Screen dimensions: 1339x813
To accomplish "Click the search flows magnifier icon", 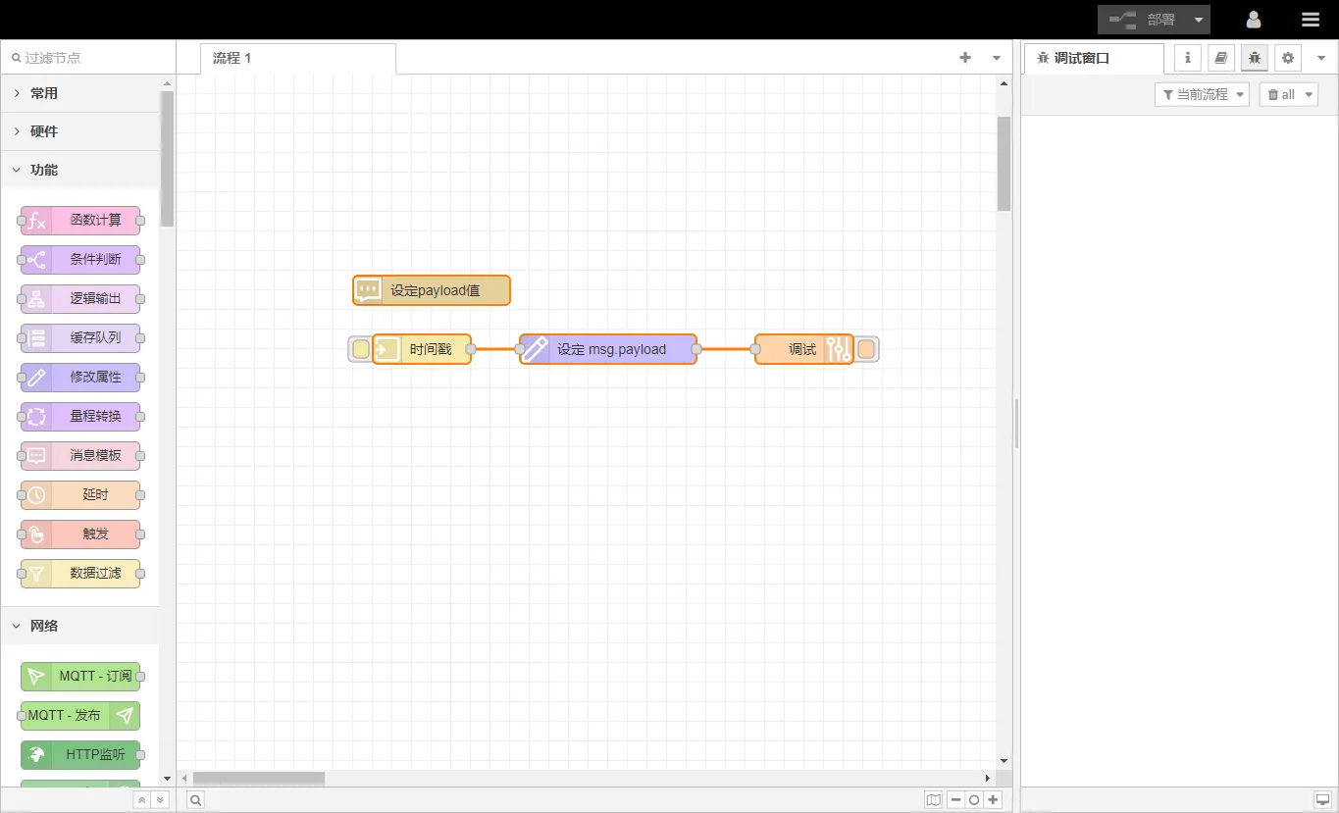I will (196, 800).
